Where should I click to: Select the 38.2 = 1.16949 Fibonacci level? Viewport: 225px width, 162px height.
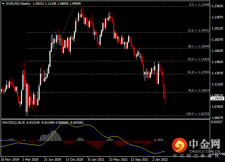(x=199, y=46)
